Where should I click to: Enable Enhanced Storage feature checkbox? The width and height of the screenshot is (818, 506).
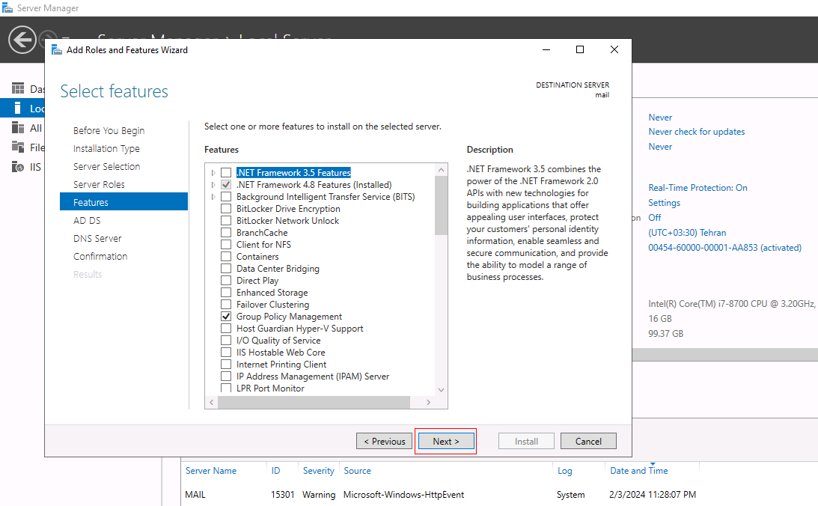click(x=226, y=293)
